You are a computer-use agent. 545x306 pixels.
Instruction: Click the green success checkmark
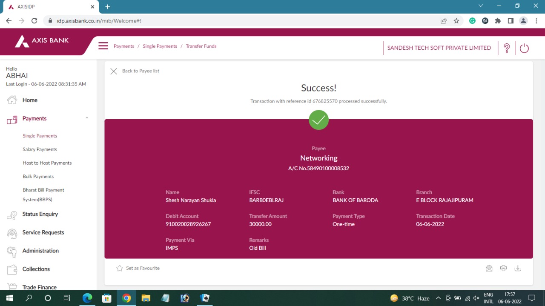(318, 120)
